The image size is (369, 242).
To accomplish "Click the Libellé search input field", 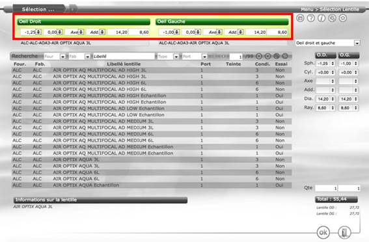I will click(x=124, y=57).
